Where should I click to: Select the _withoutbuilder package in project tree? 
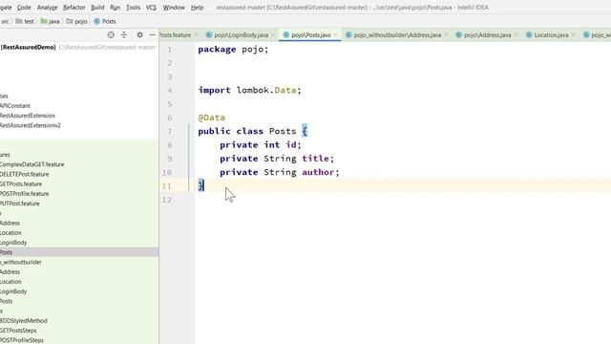pyautogui.click(x=21, y=262)
